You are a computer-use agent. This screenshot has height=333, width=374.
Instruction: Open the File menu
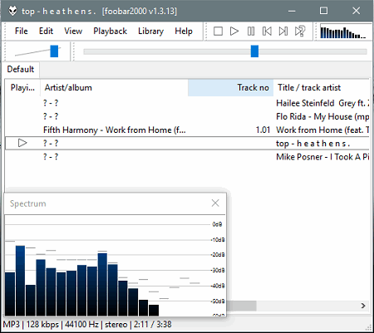point(22,31)
